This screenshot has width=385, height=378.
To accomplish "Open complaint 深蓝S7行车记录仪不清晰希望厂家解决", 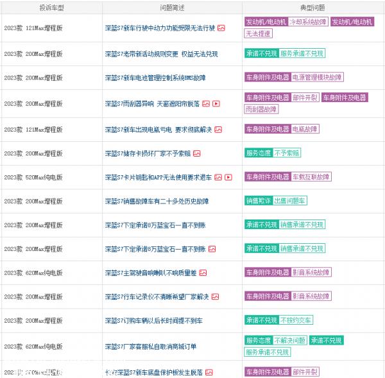I will 157,296.
